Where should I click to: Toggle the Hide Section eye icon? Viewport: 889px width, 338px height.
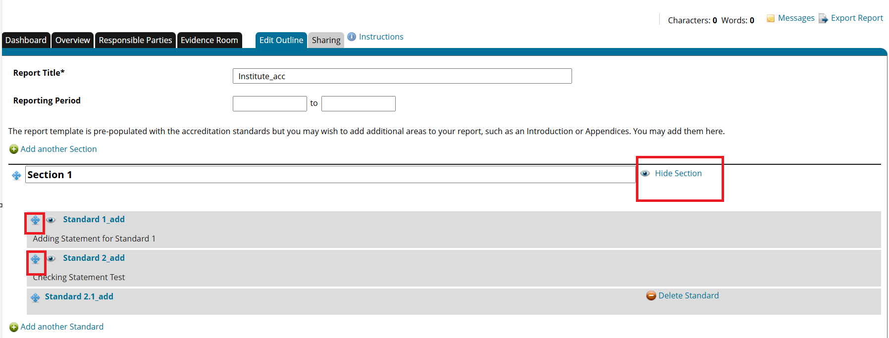(x=645, y=173)
